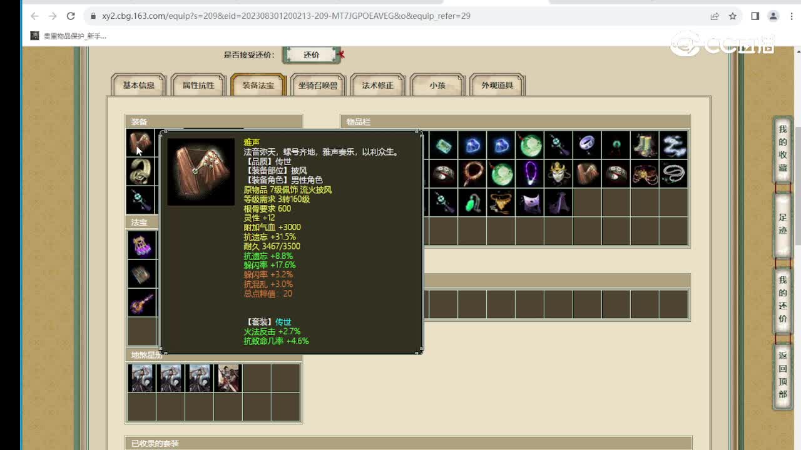Open the golden mask in the inventory

point(559,174)
